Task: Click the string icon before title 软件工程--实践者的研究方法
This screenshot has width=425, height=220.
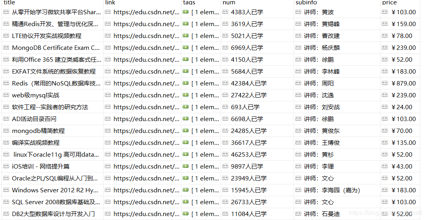Action: (x=6, y=107)
